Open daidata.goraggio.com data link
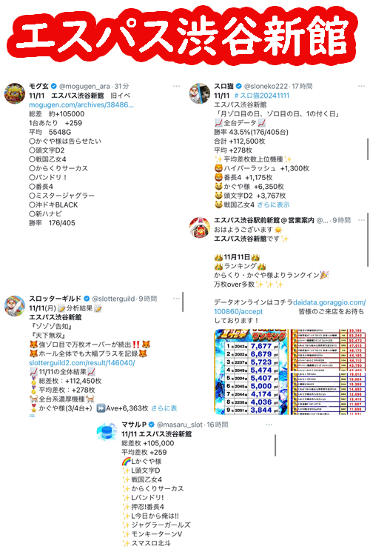Screen dimensions: 370x552 coord(290,307)
